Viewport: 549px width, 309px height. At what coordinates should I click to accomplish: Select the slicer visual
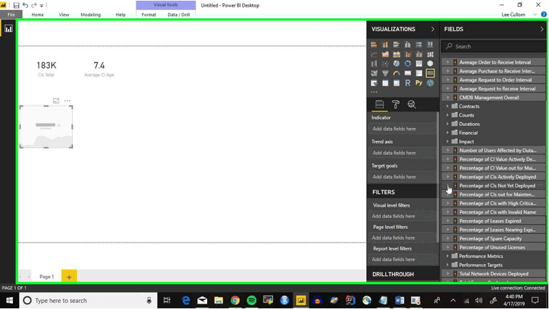pyautogui.click(x=374, y=83)
